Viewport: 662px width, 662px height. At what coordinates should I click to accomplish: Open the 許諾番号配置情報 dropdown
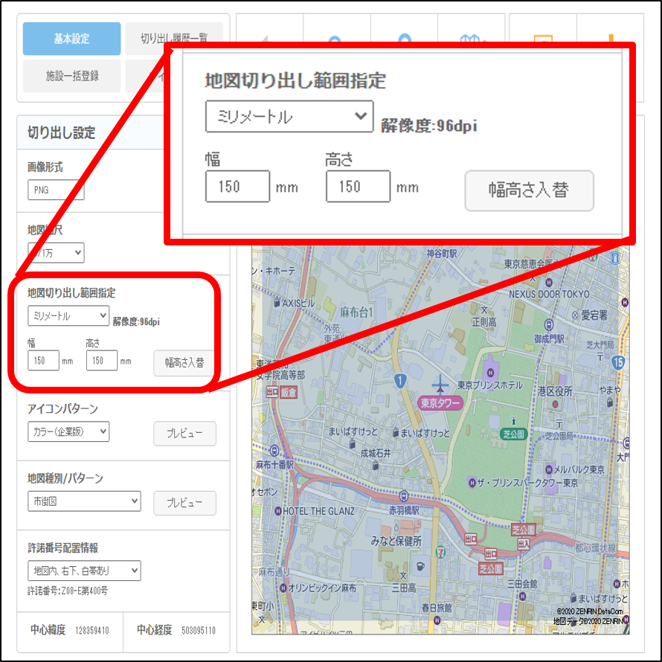84,571
